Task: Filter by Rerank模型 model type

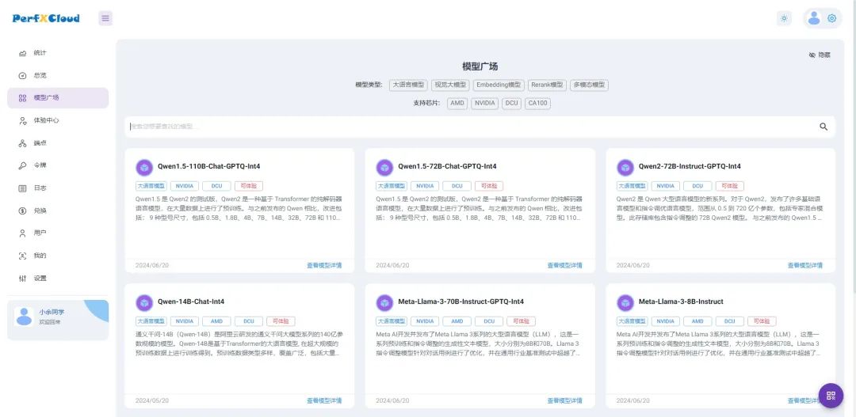Action: coord(547,85)
